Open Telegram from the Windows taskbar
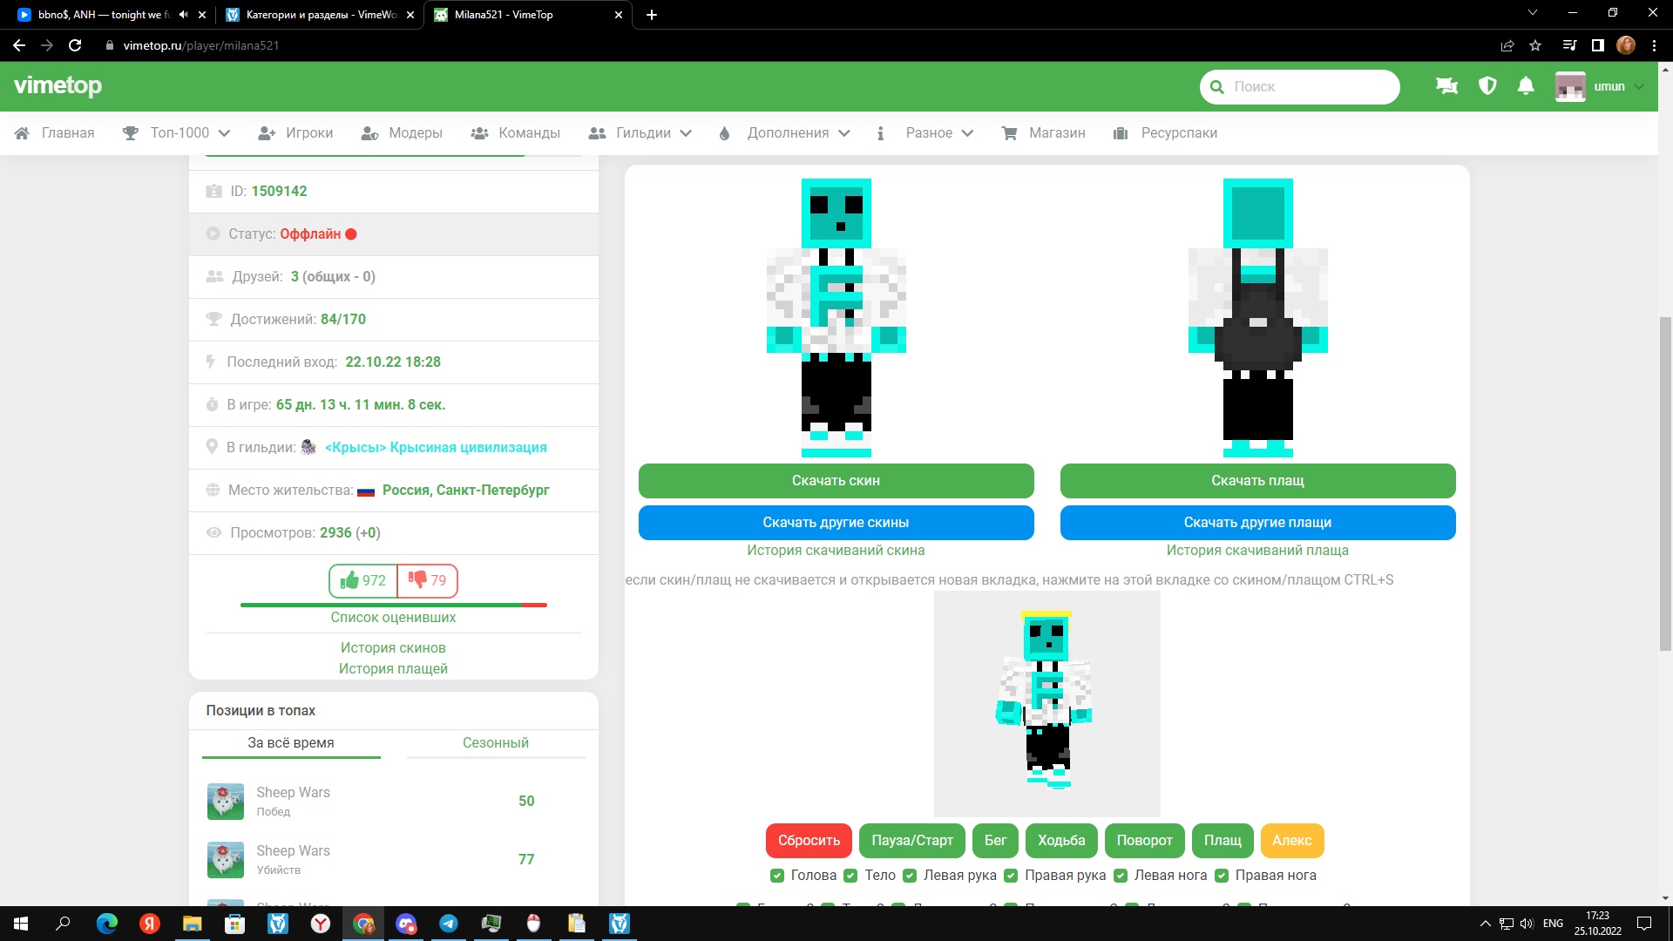Image resolution: width=1673 pixels, height=941 pixels. tap(449, 924)
